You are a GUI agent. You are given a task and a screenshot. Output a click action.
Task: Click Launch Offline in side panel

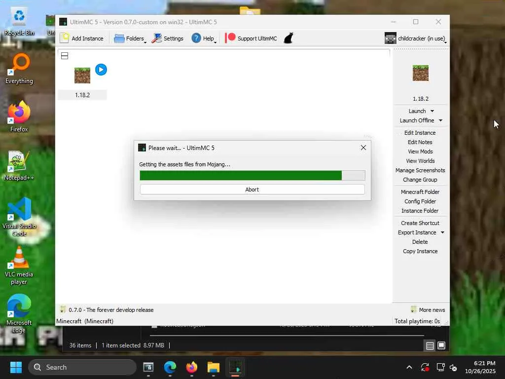click(417, 120)
